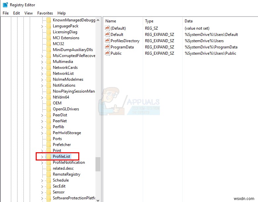Select the OpenGLDrivers folder icon
The width and height of the screenshot is (258, 202).
click(49, 109)
